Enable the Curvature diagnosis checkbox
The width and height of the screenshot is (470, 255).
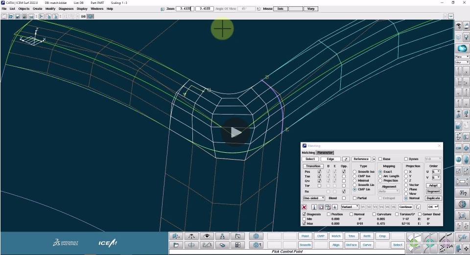(374, 214)
